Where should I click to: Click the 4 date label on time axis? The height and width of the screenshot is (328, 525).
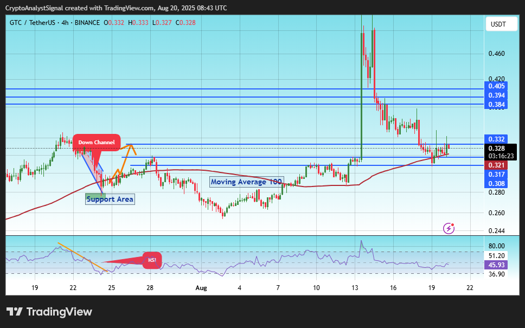(x=239, y=287)
